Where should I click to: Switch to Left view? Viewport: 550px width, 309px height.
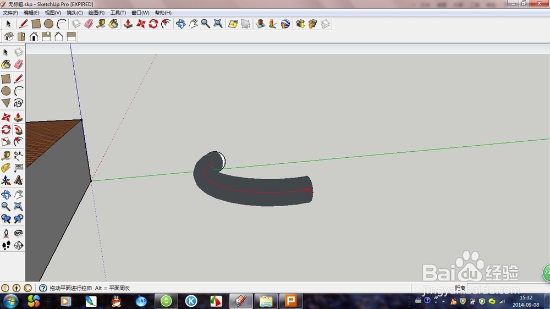pyautogui.click(x=71, y=36)
